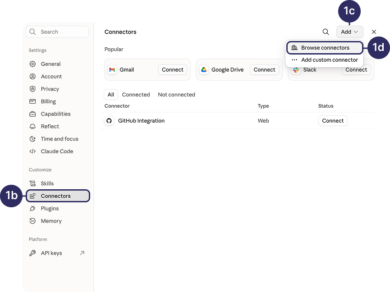
Task: Connect the Google Drive connector
Action: tap(264, 69)
